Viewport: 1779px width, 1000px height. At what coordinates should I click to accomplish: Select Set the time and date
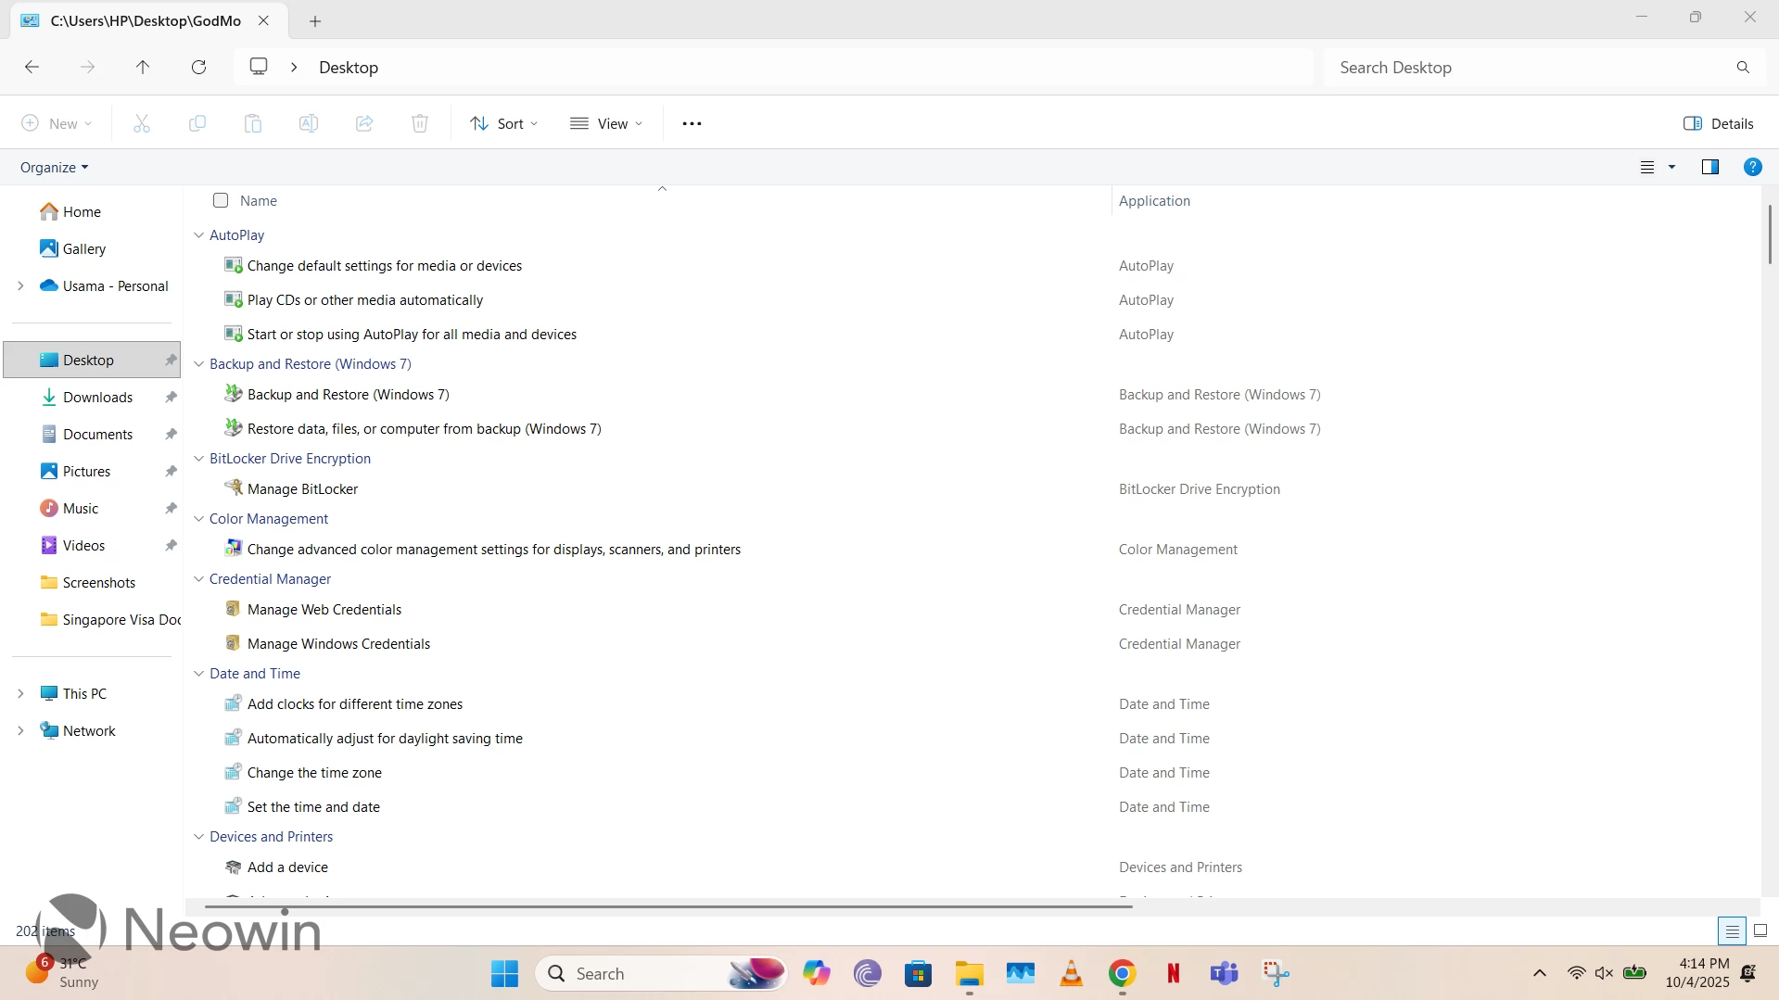click(313, 806)
